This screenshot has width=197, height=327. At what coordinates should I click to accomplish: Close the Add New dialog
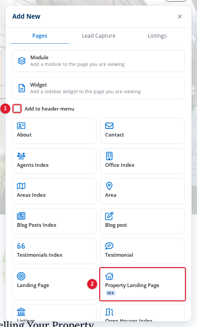click(180, 16)
